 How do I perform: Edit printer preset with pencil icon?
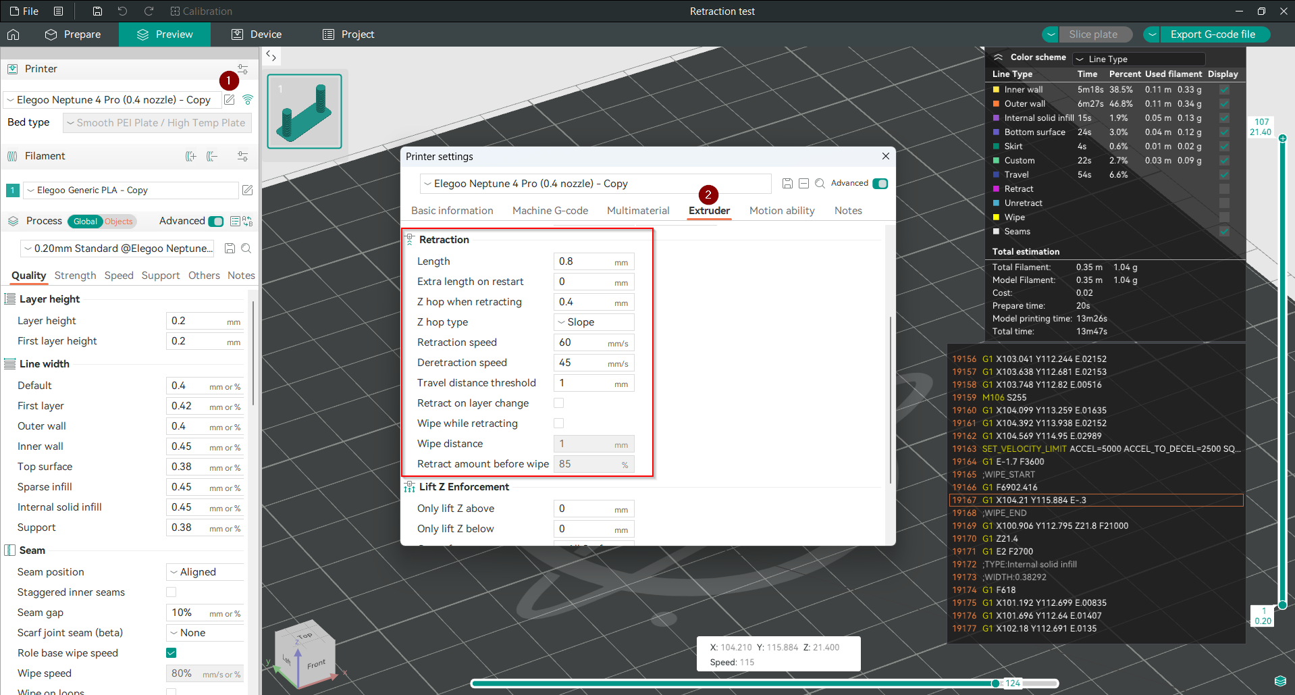coord(230,99)
